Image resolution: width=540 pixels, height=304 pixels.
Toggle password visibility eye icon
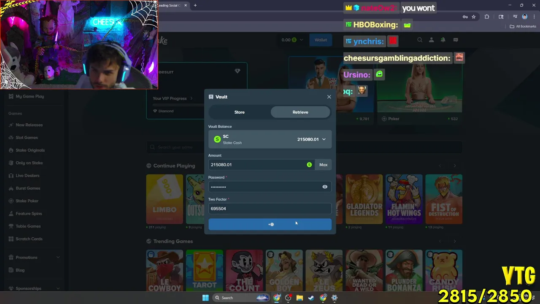pos(325,187)
